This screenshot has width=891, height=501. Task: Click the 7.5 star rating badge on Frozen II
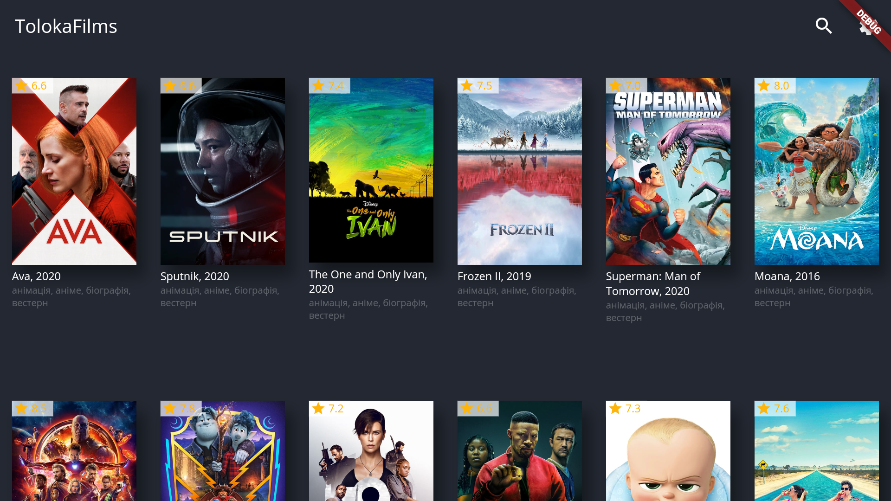point(478,86)
